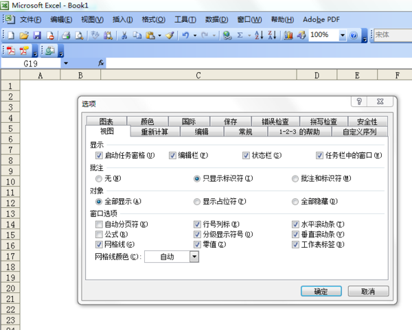Toggle the 水平滚动条 checkbox
The image size is (412, 330).
(x=295, y=224)
